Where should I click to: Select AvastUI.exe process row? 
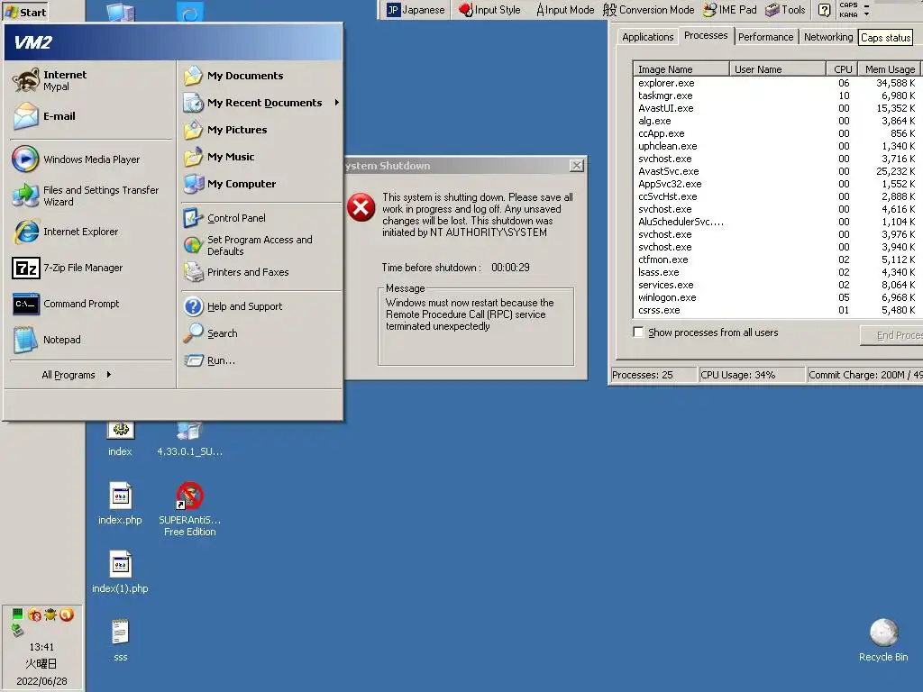click(x=777, y=108)
